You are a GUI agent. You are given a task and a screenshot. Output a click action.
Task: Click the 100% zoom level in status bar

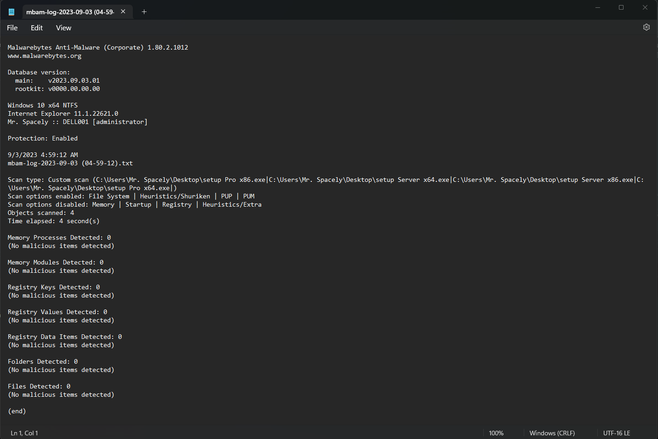click(x=496, y=433)
